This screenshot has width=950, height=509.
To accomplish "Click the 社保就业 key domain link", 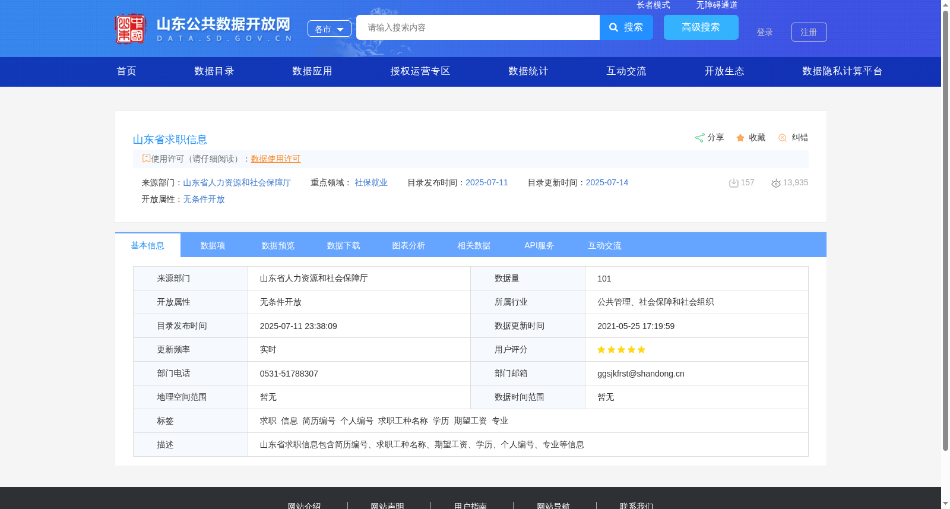I will (x=371, y=183).
